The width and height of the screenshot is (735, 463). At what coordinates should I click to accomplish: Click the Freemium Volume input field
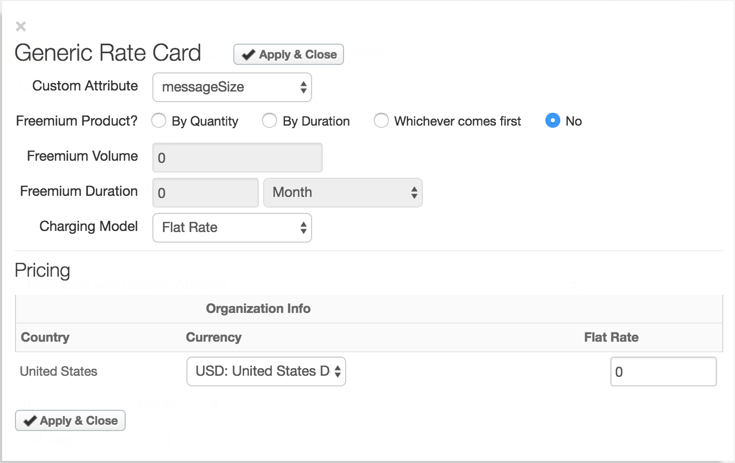[x=237, y=158]
